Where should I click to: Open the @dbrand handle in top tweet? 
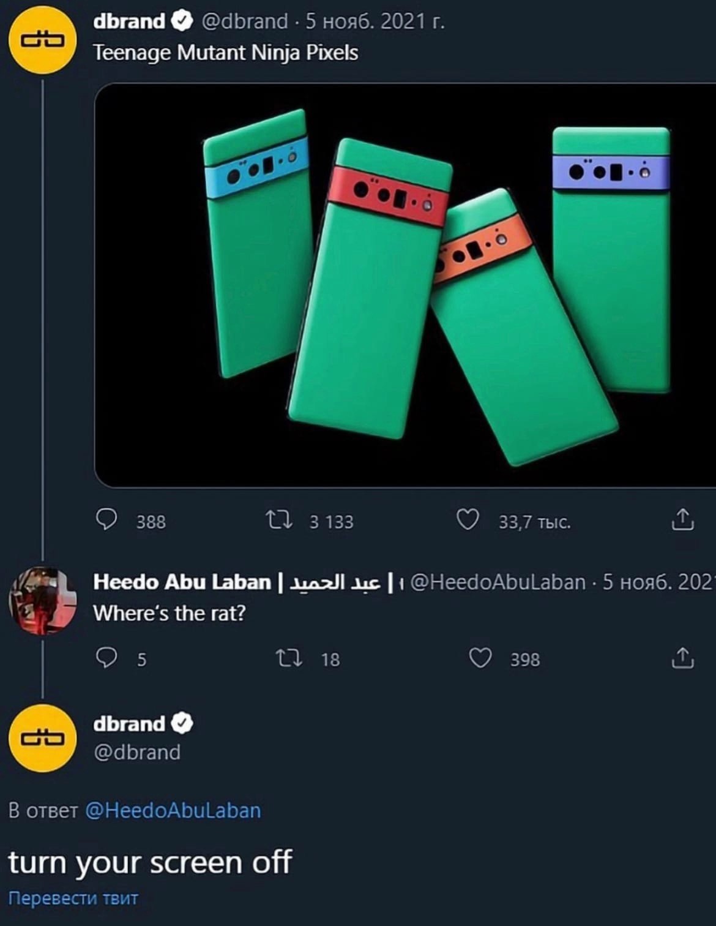click(x=244, y=21)
